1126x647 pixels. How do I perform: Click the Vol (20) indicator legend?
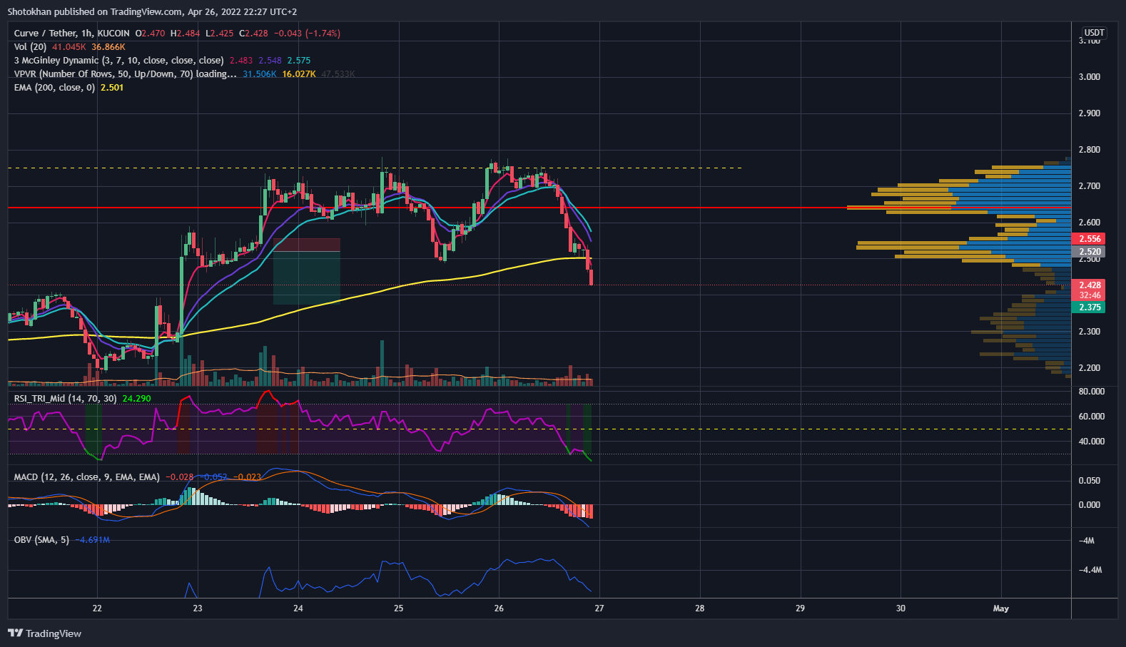pos(30,47)
